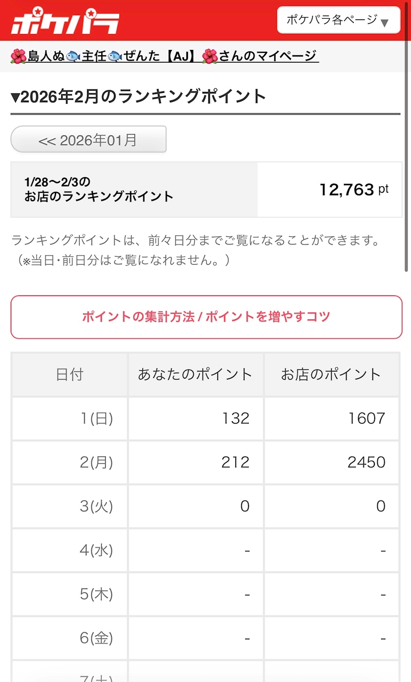
Task: Click the あなたのポイント column header
Action: 195,375
